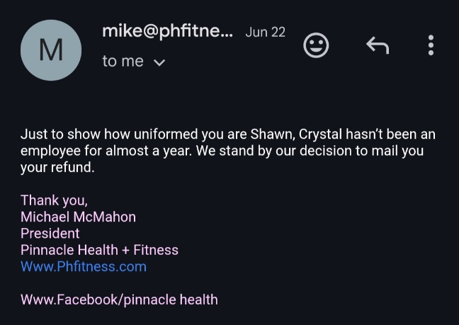Open the Www.Phfitness.com link

(x=84, y=267)
